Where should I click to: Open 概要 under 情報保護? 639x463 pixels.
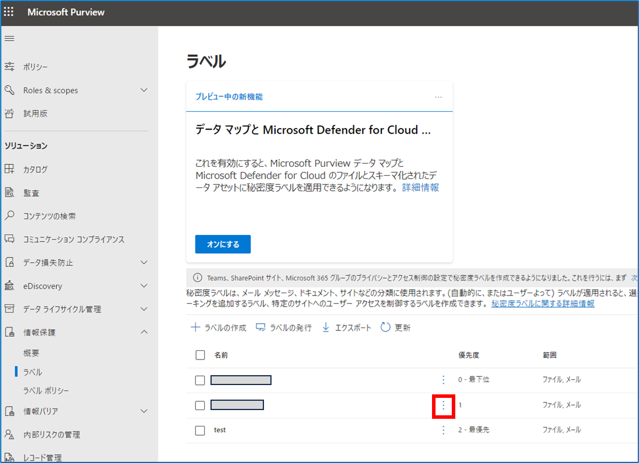coord(31,353)
